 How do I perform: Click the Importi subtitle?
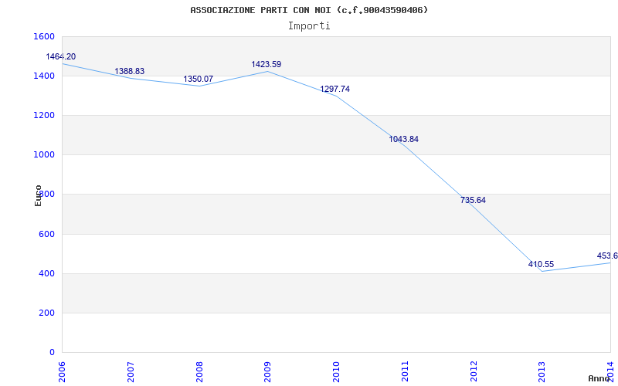(309, 25)
